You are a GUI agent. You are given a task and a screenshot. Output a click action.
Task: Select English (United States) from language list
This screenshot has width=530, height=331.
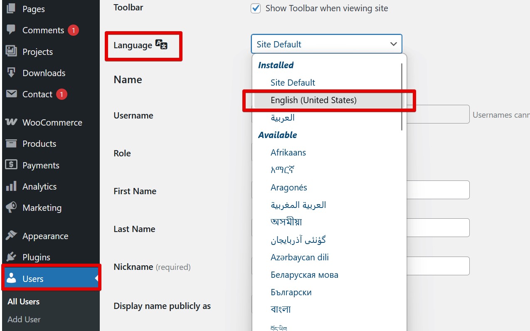click(x=313, y=100)
